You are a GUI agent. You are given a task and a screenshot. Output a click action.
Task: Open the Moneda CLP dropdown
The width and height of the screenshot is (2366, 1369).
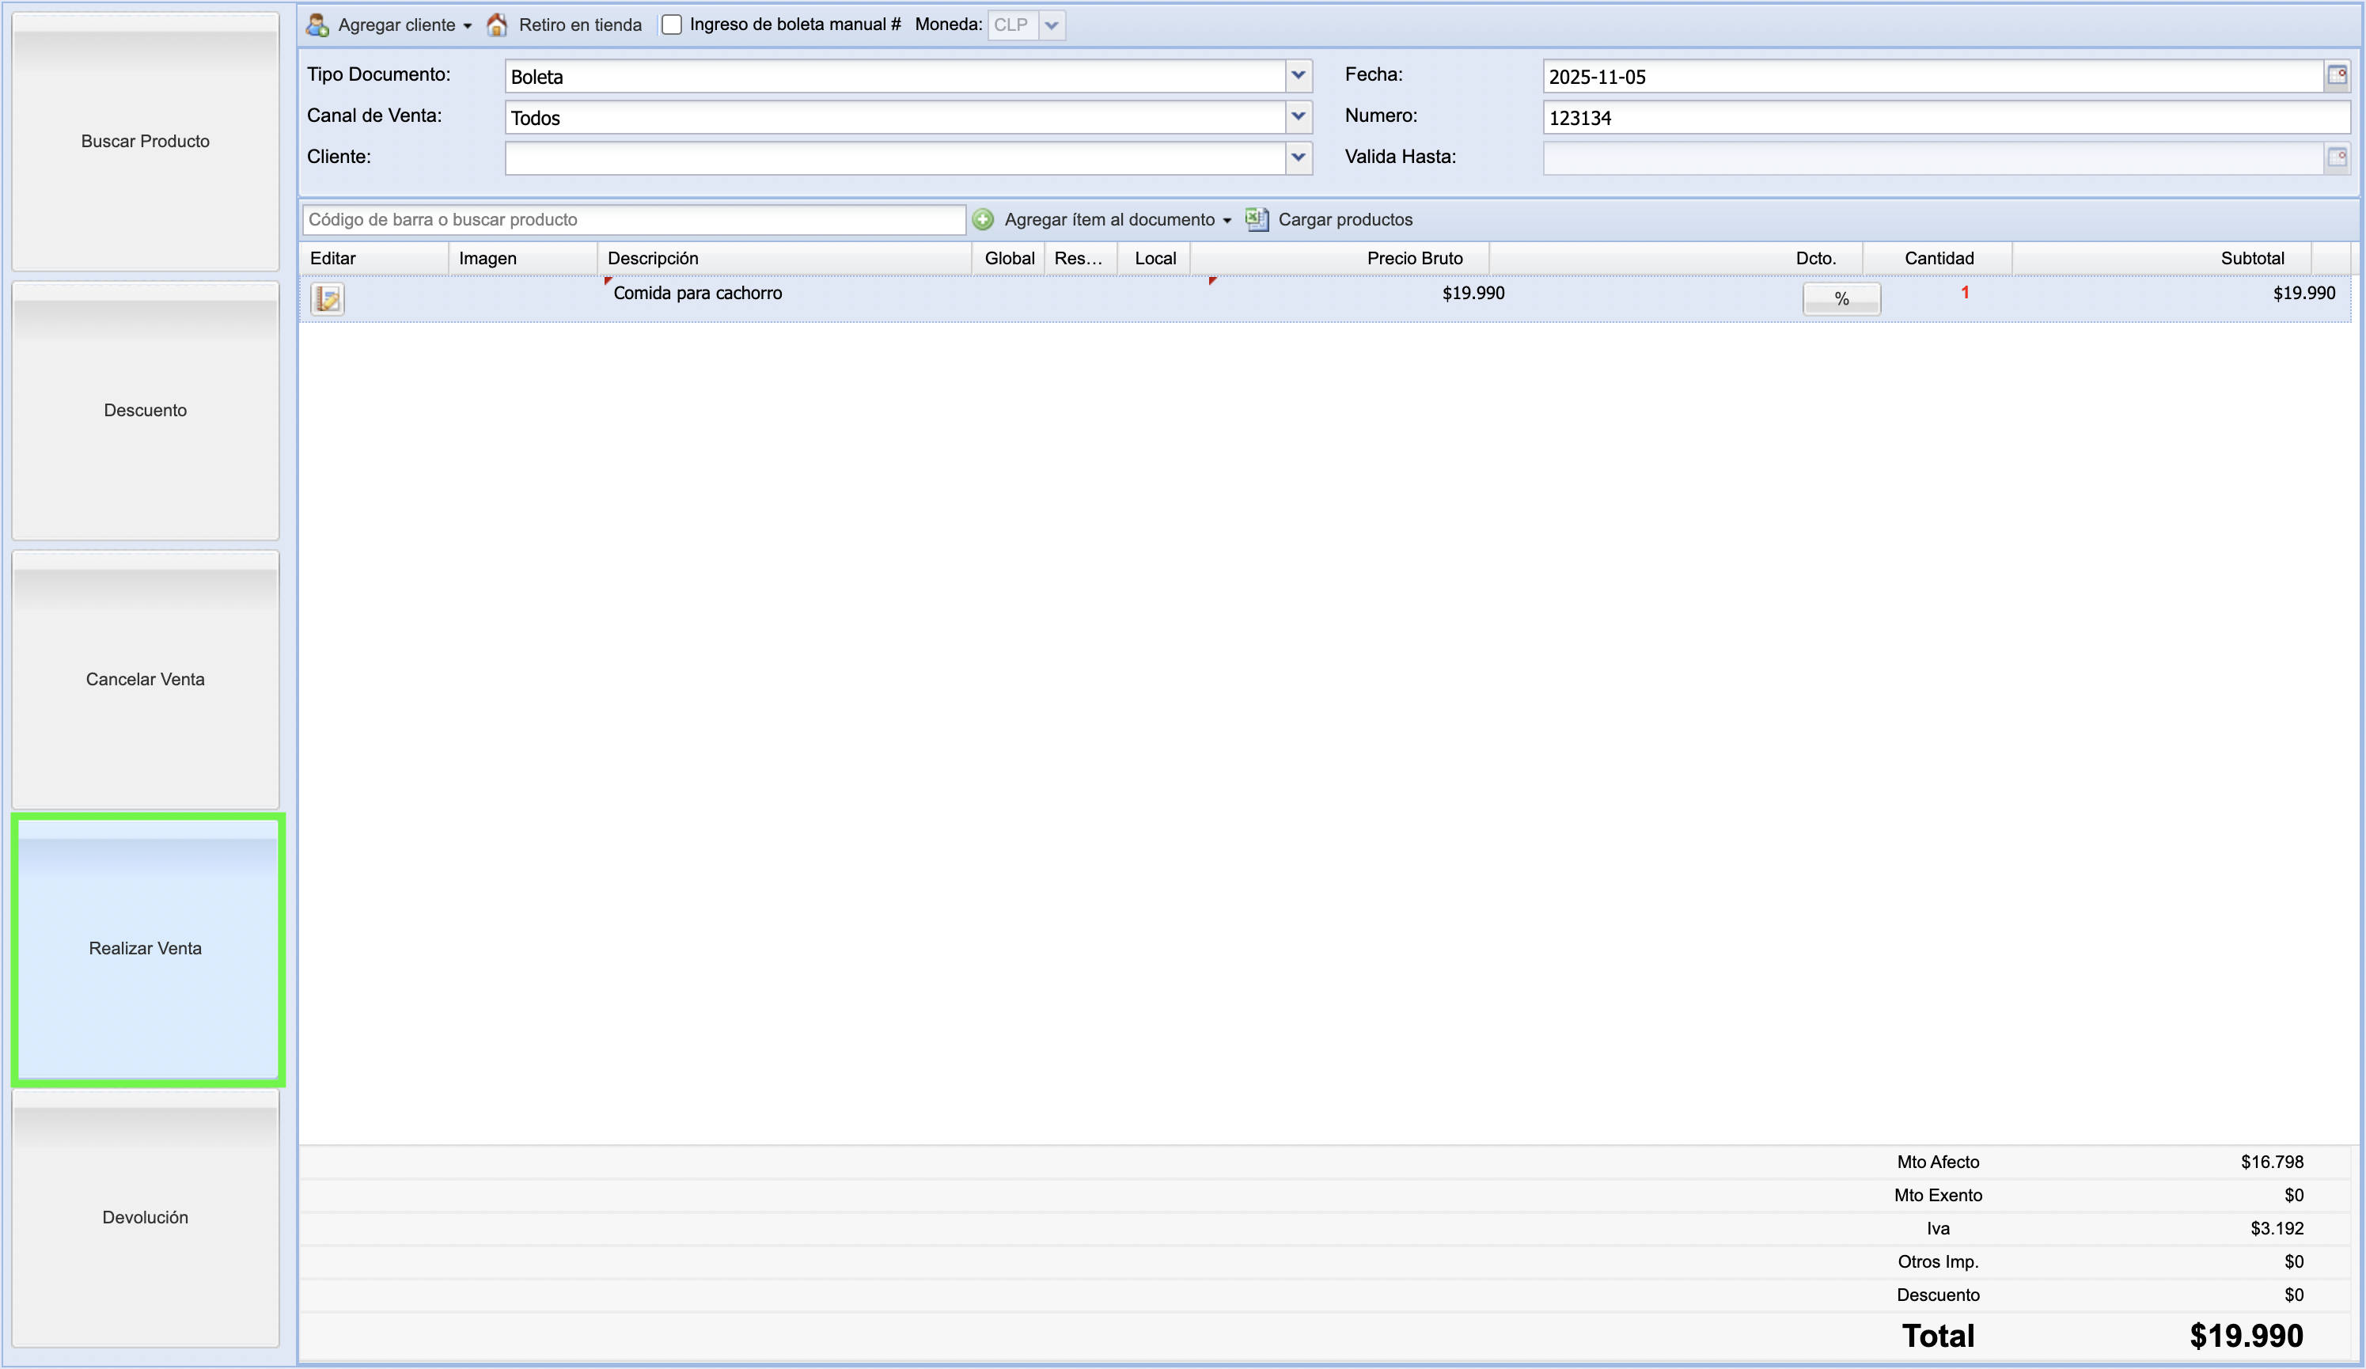click(1052, 25)
